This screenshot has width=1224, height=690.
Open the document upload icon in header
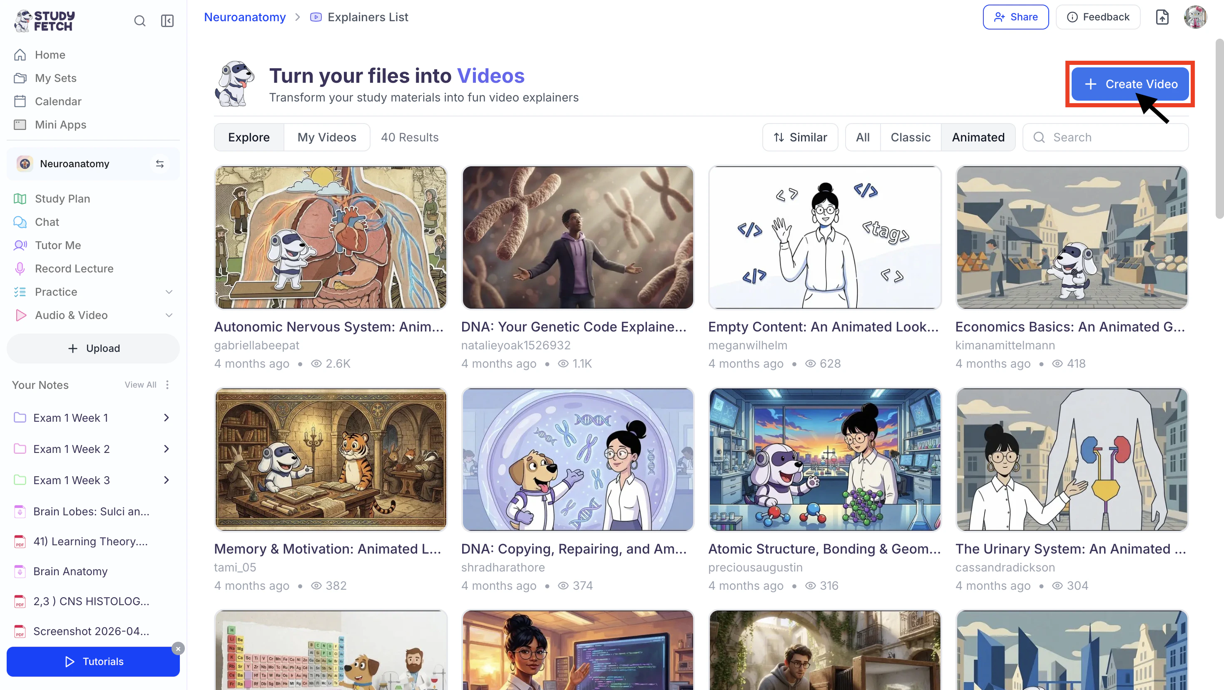1162,17
